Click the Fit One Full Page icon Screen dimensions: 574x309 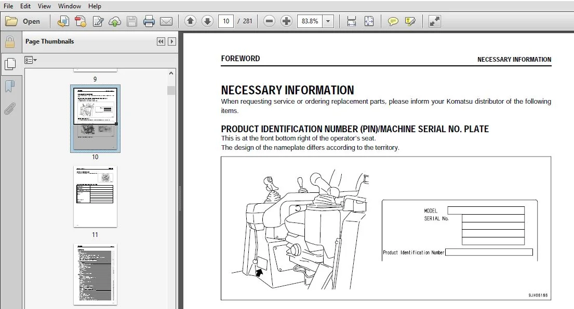tap(369, 21)
